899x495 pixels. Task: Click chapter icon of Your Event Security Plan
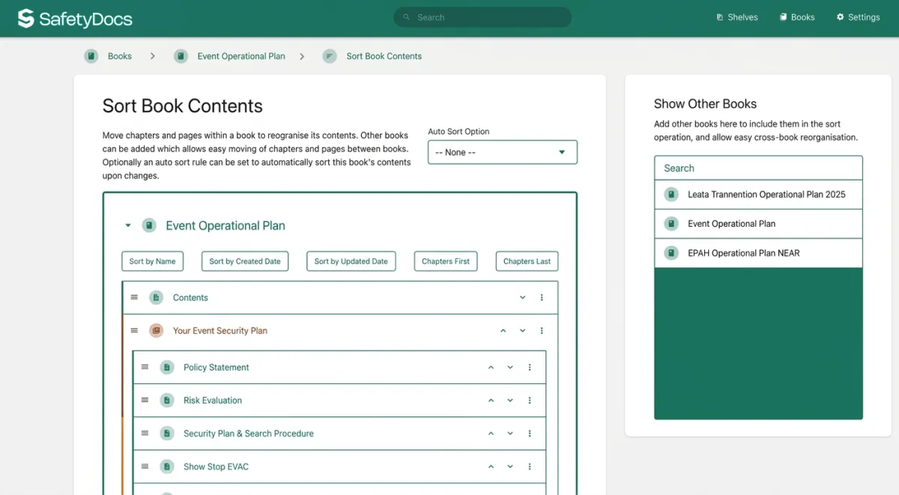click(x=156, y=330)
